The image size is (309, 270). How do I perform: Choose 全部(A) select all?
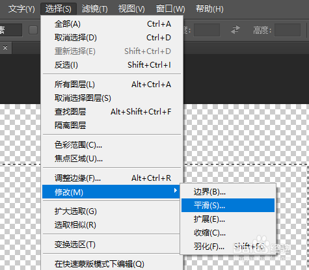pos(113,24)
